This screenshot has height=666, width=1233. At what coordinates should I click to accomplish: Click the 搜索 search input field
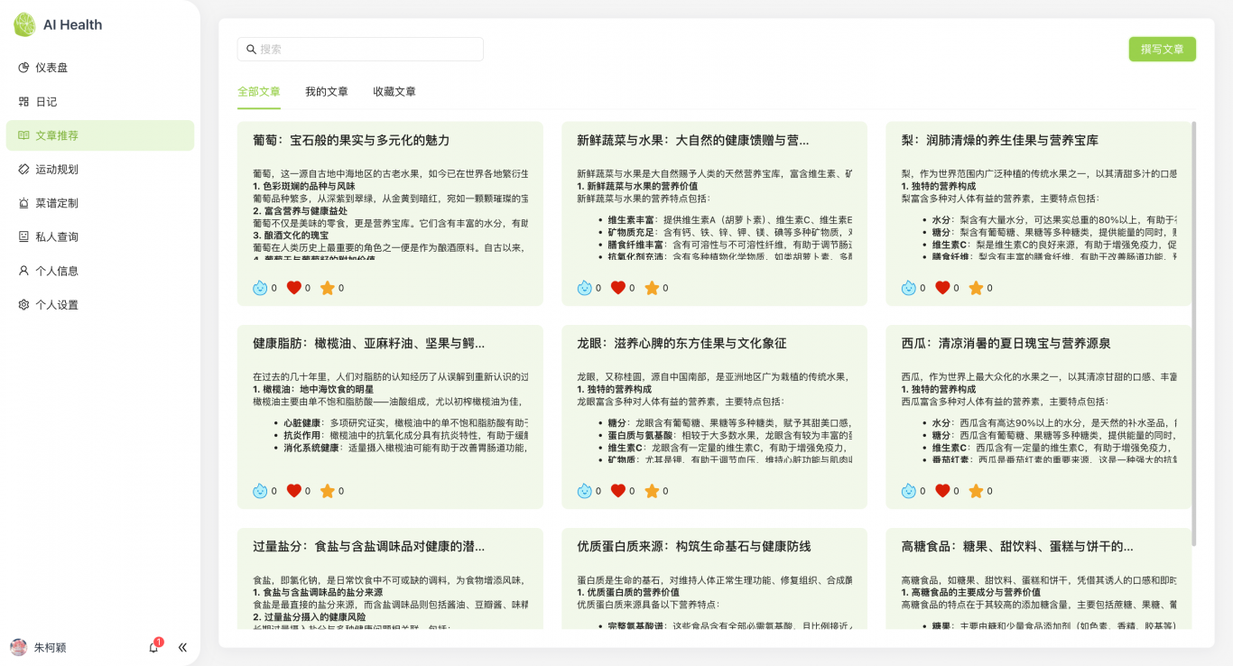tap(360, 49)
